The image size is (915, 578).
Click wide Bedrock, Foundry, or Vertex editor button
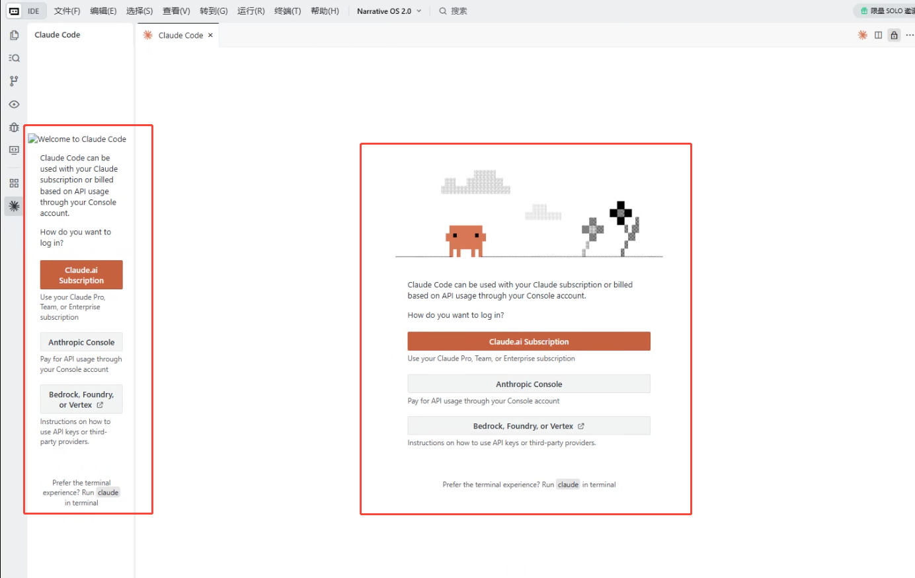click(529, 426)
